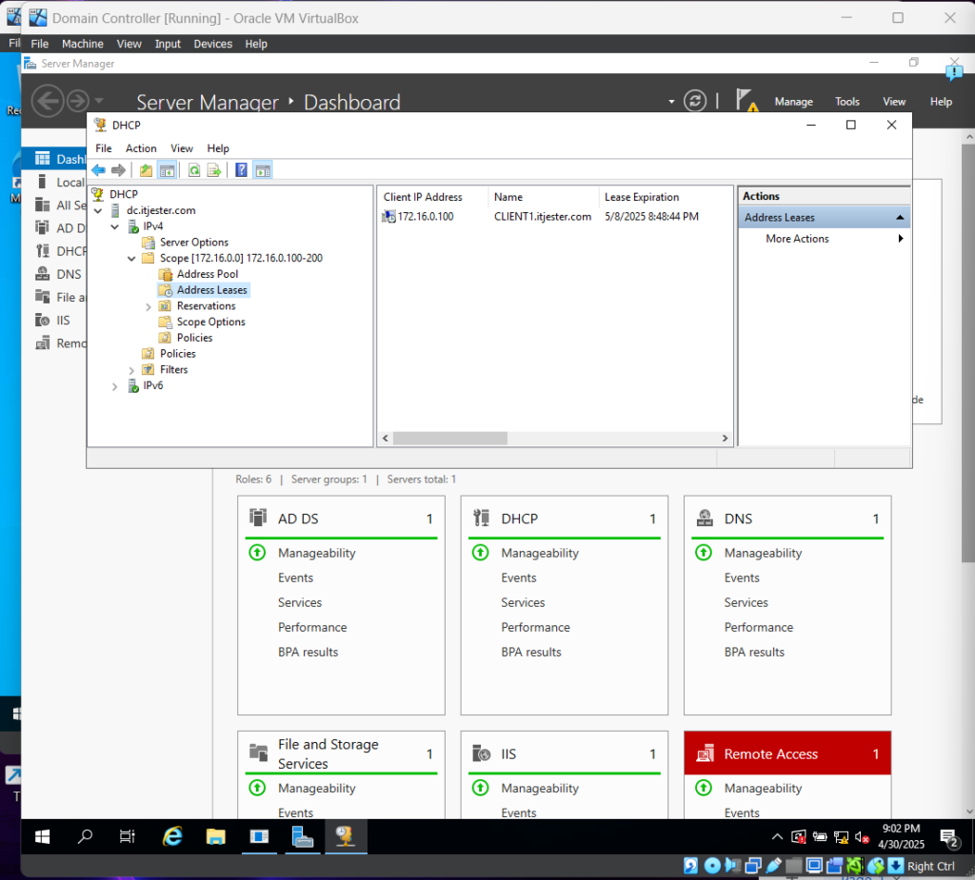Collapse the Address Leases actions section
The height and width of the screenshot is (880, 975).
pos(900,218)
